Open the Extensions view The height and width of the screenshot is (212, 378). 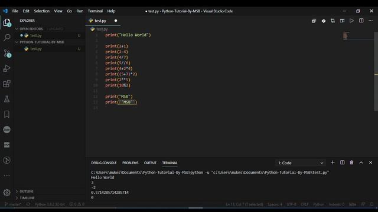pyautogui.click(x=6, y=84)
